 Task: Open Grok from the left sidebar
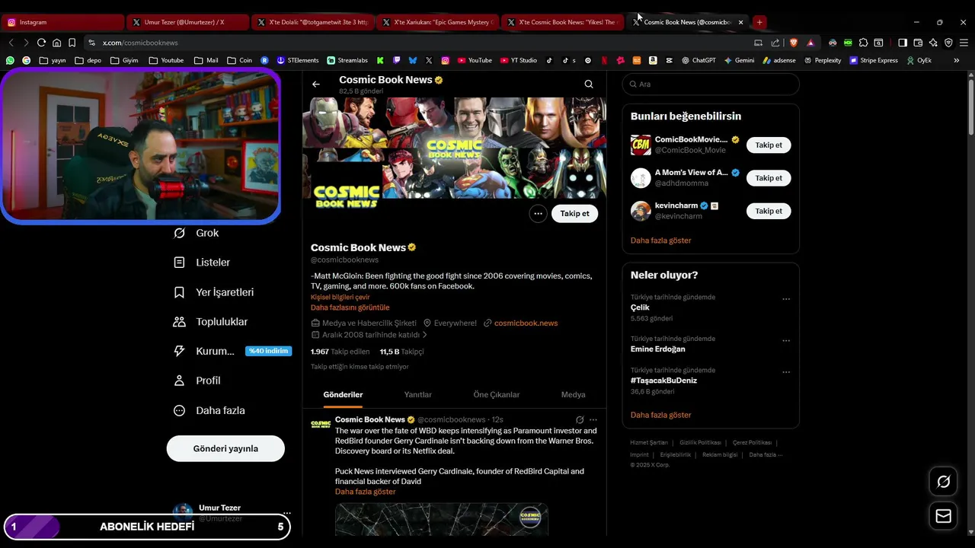[x=197, y=233]
